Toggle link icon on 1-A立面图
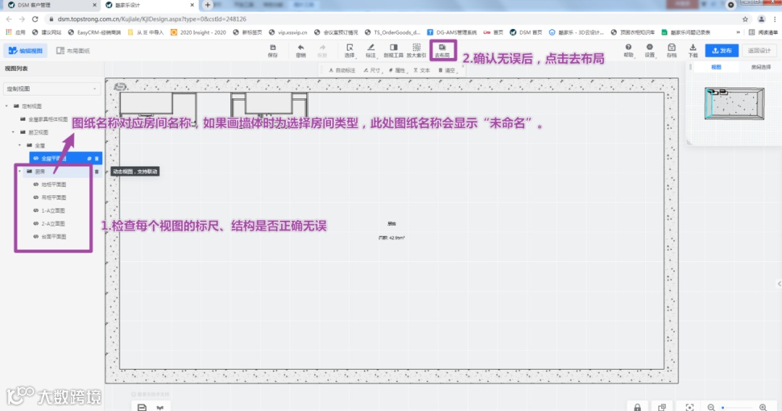This screenshot has width=782, height=411. pyautogui.click(x=36, y=211)
